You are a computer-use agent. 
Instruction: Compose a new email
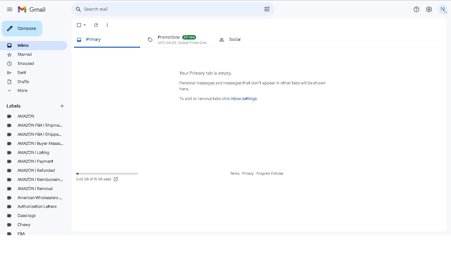[22, 29]
